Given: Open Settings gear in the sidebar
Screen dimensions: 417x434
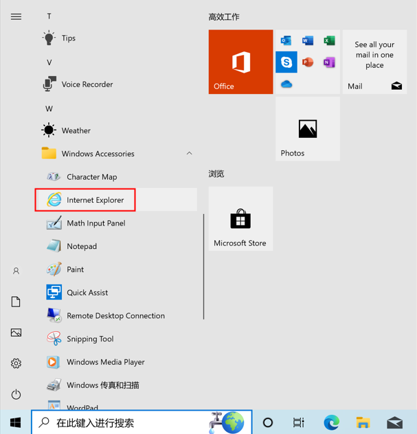Looking at the screenshot, I should 16,363.
